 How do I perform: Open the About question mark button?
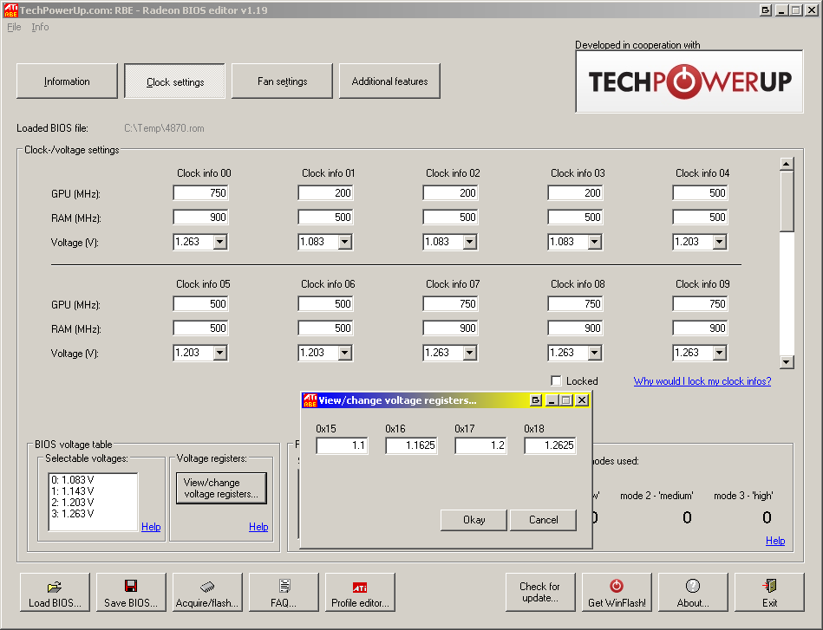coord(693,592)
